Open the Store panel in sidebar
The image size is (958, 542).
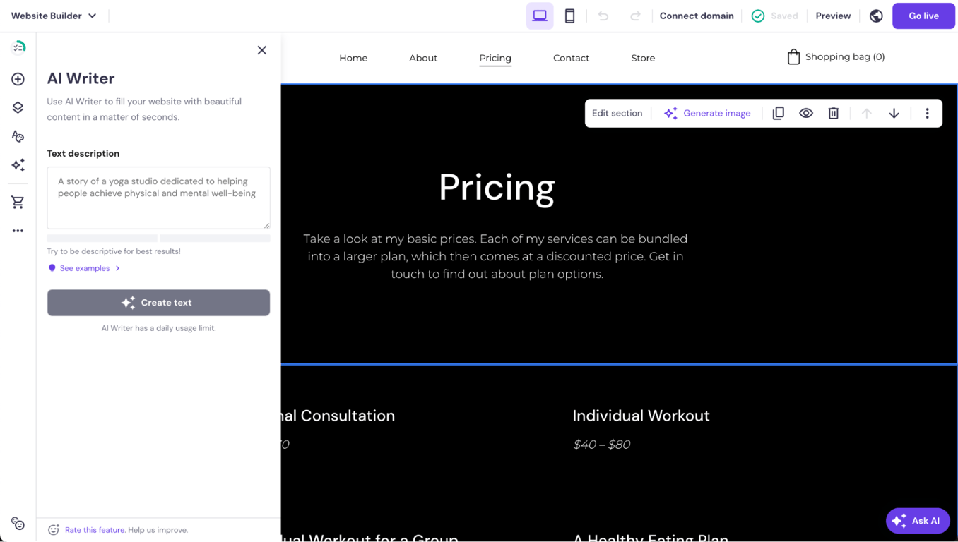click(17, 202)
